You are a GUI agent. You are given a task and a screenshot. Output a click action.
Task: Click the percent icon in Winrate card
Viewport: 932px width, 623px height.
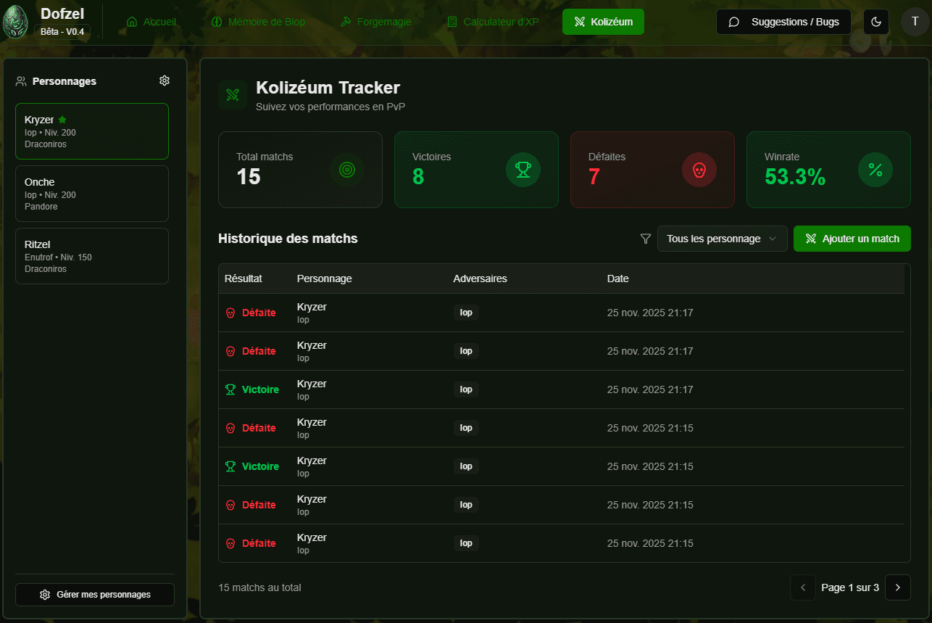(875, 170)
